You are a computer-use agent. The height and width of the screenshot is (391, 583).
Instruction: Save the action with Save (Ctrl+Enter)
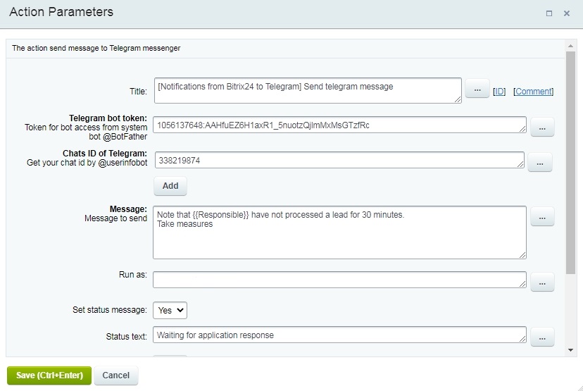(x=49, y=376)
